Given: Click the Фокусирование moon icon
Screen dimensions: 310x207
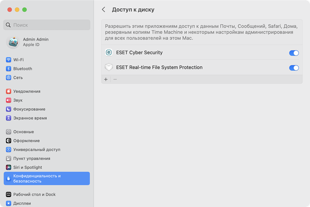Looking at the screenshot, I should [8, 109].
